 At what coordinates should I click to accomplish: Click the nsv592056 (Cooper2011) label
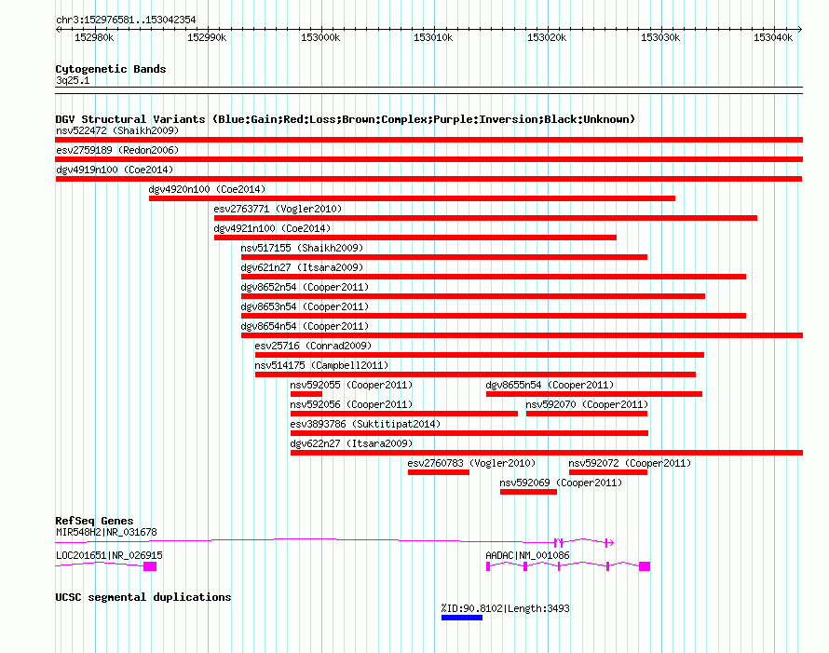click(x=351, y=404)
